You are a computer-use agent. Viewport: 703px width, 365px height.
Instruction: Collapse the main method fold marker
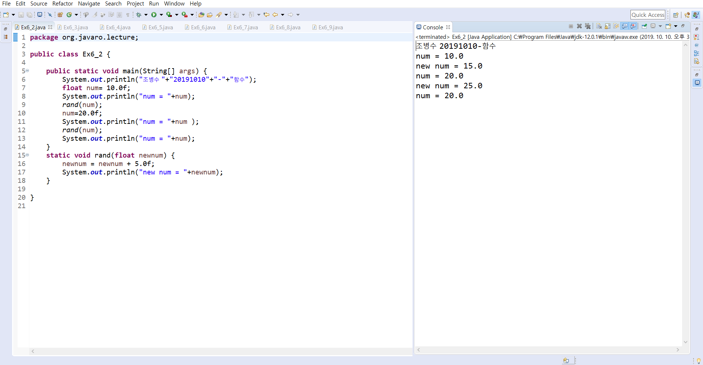[27, 71]
